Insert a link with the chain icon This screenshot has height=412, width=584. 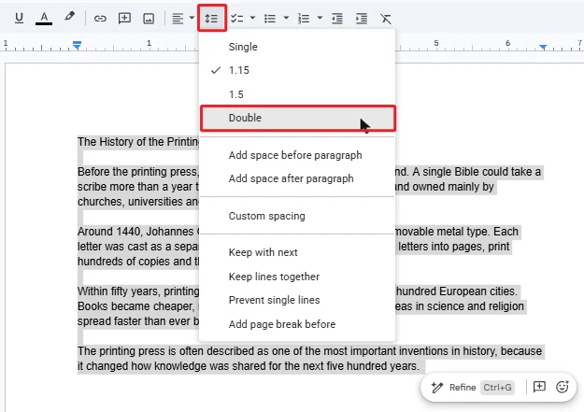(100, 19)
